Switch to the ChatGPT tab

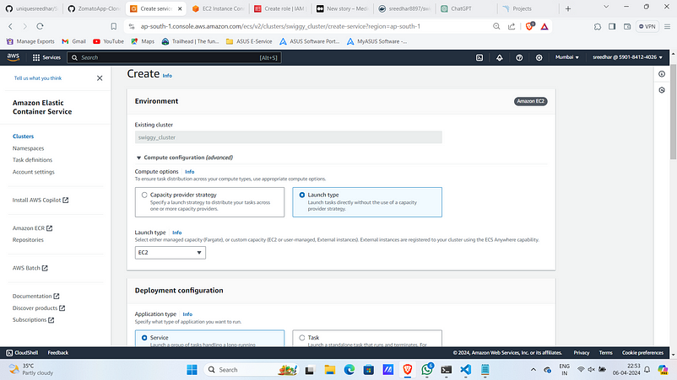[x=466, y=8]
